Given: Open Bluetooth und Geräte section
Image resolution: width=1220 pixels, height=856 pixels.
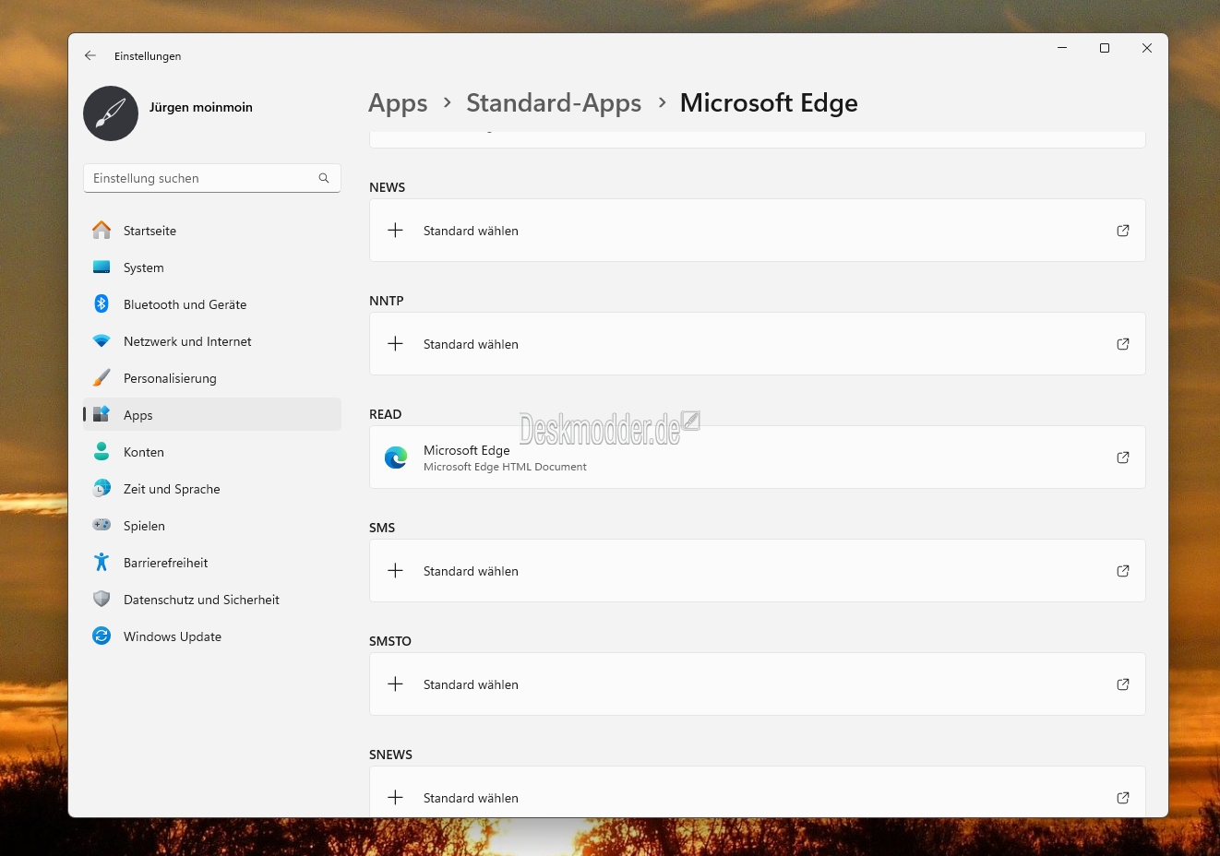Looking at the screenshot, I should (x=212, y=304).
